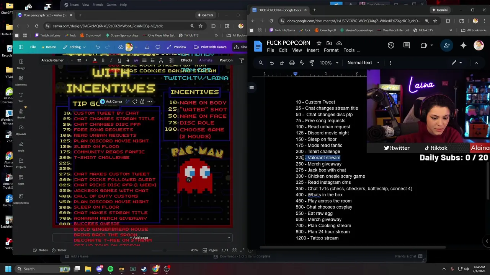Screen dimensions: 490x275
Task: Open the Canva comments bubble icon
Action: tap(158, 47)
